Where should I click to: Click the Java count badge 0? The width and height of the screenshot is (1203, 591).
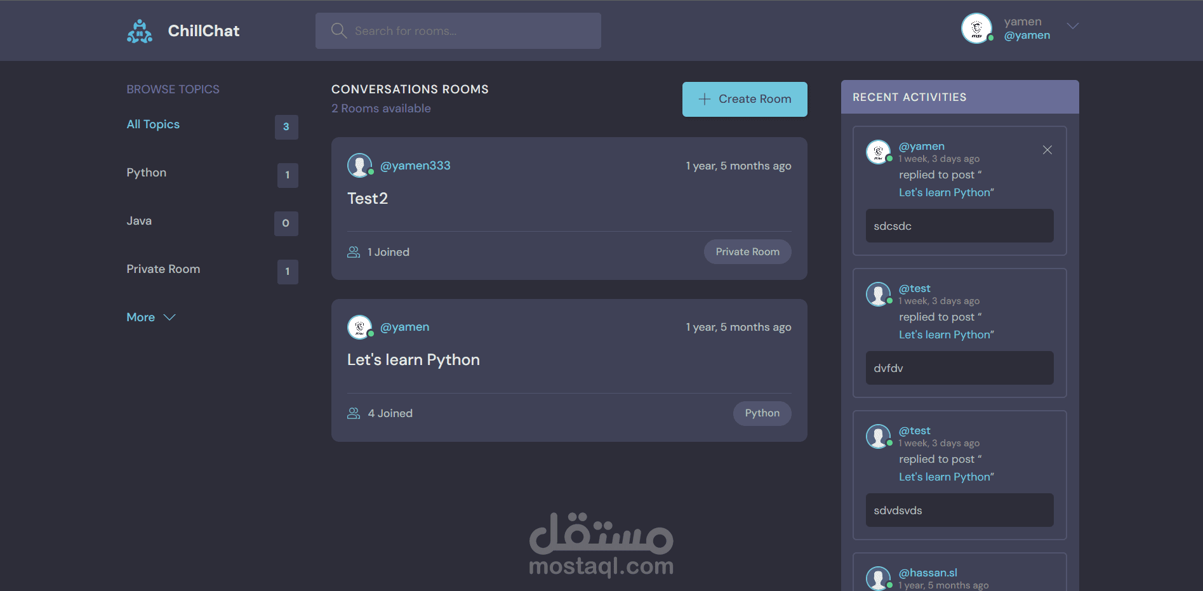tap(286, 223)
